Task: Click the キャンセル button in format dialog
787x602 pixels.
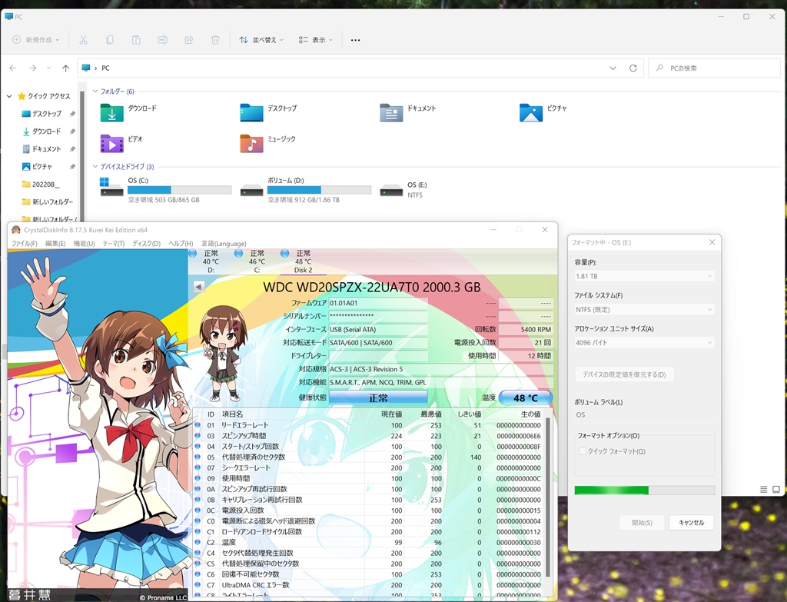Action: [x=691, y=522]
